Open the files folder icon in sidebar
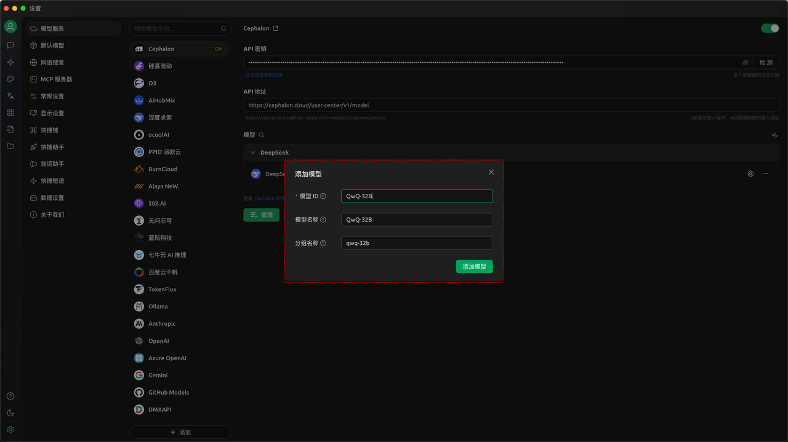Image resolution: width=788 pixels, height=442 pixels. coord(10,146)
